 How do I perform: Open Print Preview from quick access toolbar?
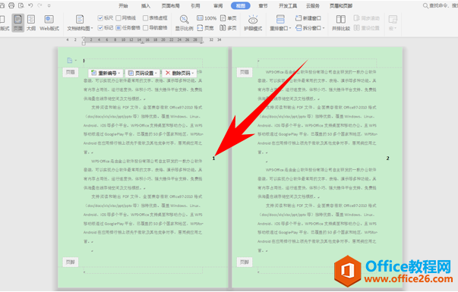pyautogui.click(x=21, y=5)
